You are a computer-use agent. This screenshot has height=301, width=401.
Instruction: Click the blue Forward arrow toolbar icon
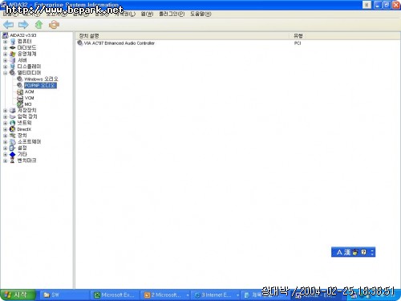tap(23, 25)
